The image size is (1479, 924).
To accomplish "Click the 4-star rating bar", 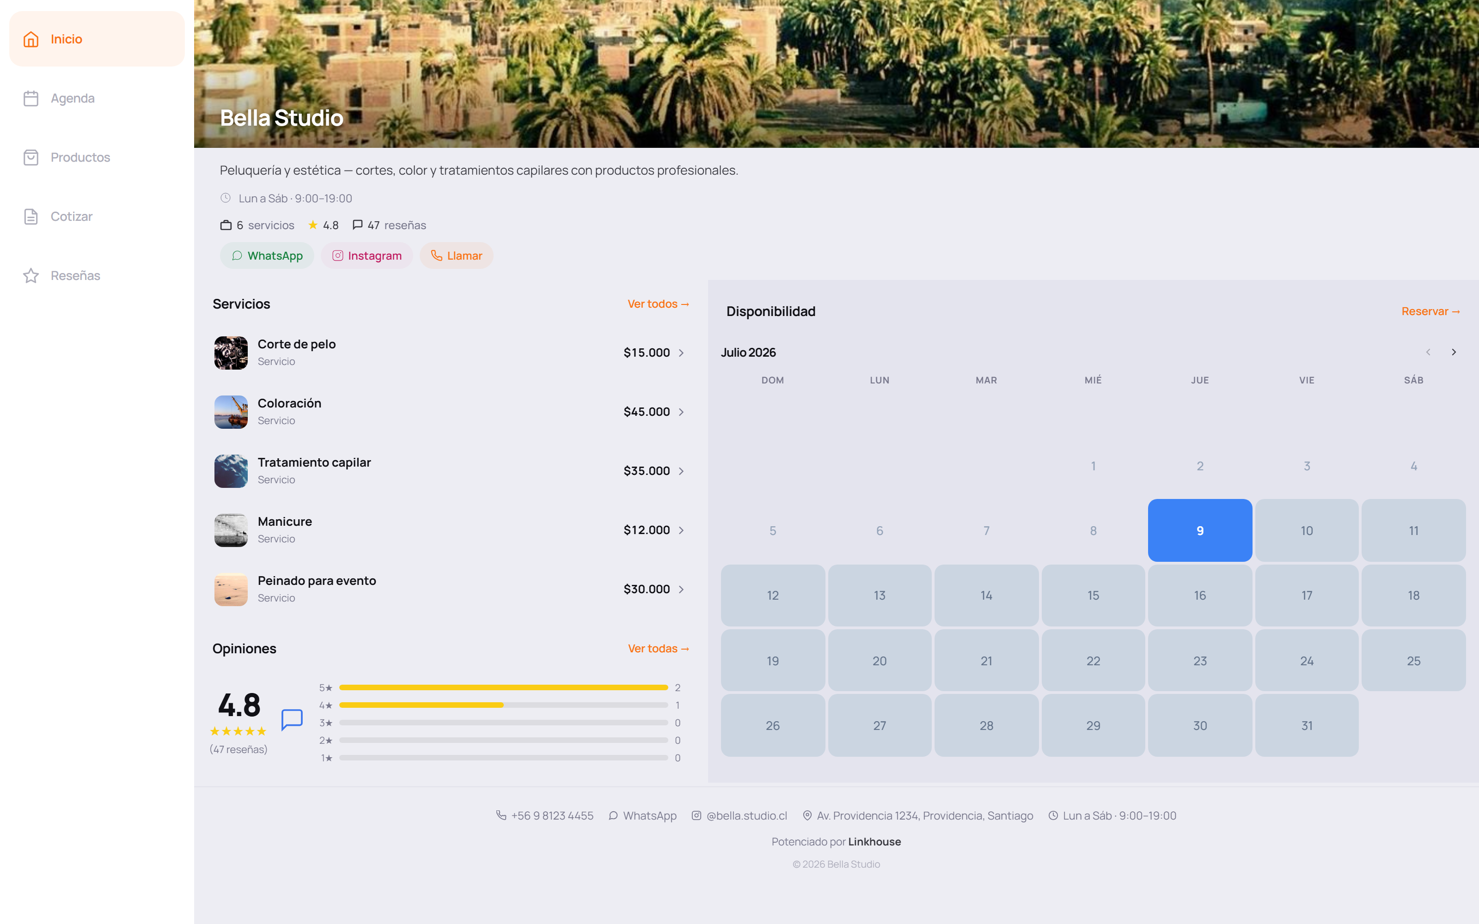I will [x=504, y=705].
